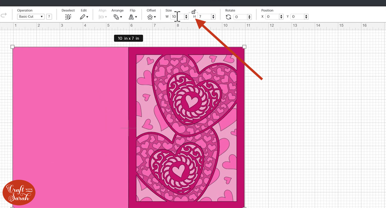Click the Height stepper arrows
The height and width of the screenshot is (208, 386).
(x=213, y=17)
